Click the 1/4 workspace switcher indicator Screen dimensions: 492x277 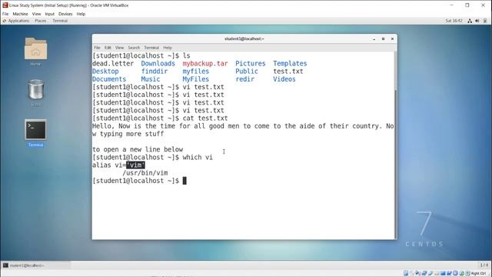pyautogui.click(x=484, y=265)
